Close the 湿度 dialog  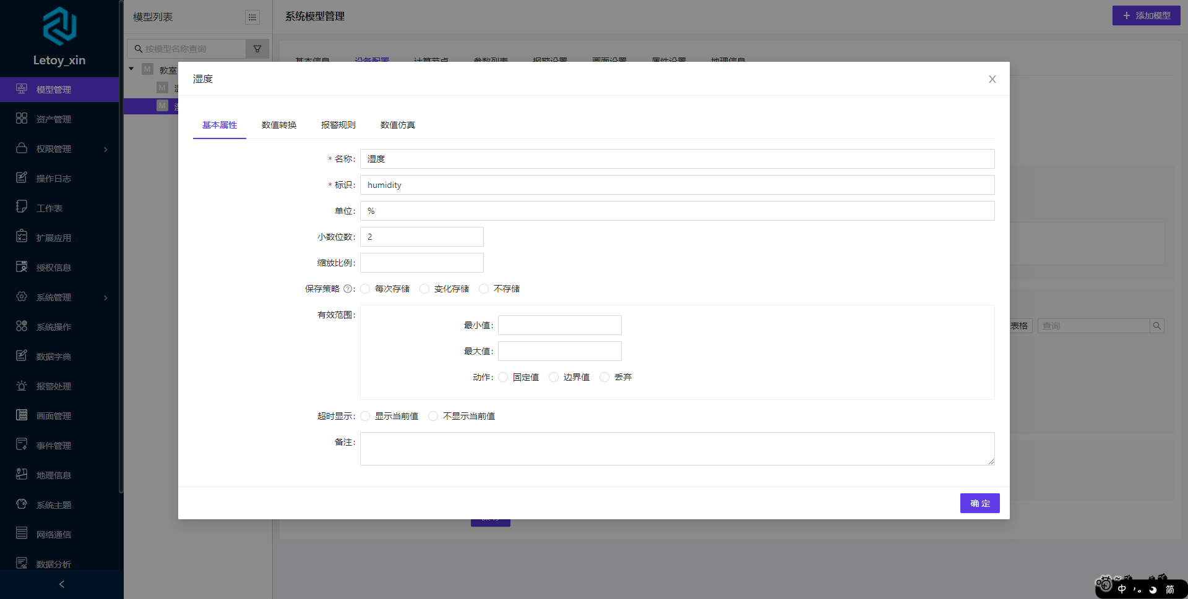[x=992, y=79]
